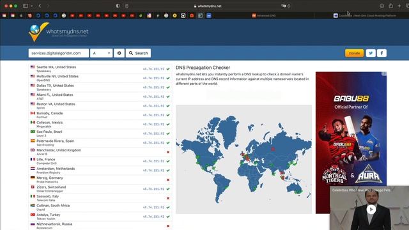Toggle the Safari sidebar button
Image resolution: width=409 pixels, height=230 pixels.
[x=26, y=6]
